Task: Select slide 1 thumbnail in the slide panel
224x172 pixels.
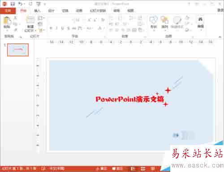Action: [18, 50]
